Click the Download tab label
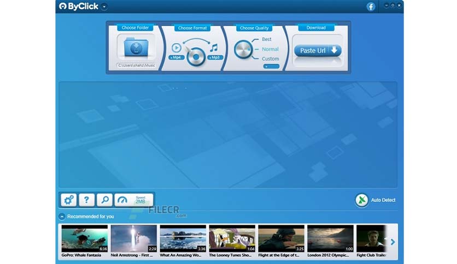The image size is (457, 264). pos(316,28)
